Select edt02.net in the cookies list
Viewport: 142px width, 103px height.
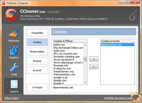coord(59,45)
